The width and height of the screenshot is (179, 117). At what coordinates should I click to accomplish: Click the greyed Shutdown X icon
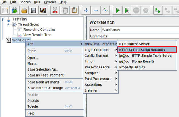[146, 11]
